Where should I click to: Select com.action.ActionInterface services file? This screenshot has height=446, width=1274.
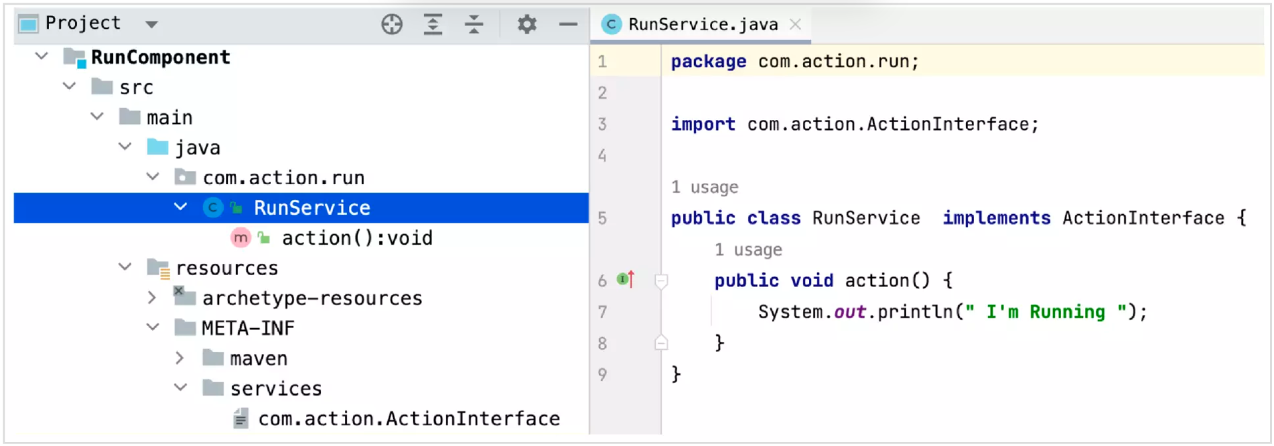click(408, 419)
